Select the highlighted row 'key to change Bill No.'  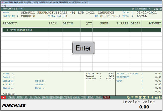click(x=82, y=30)
